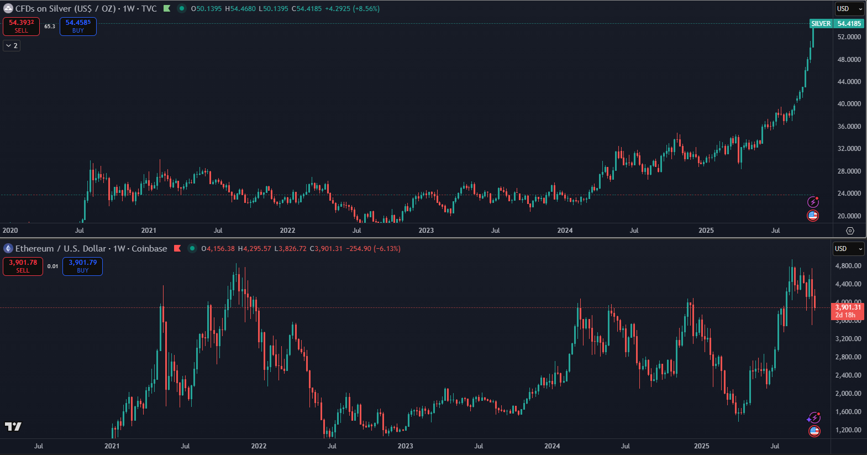867x455 pixels.
Task: Click the 52.0000 price scale label
Action: [849, 37]
